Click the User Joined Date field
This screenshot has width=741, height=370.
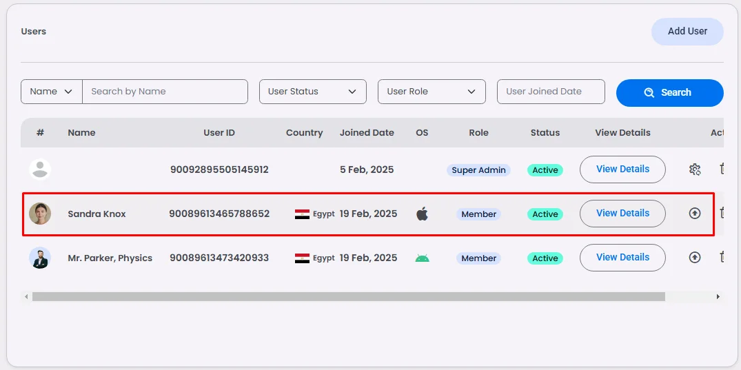551,92
